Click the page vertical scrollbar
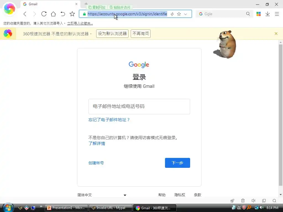The image size is (283, 212). coord(281,115)
